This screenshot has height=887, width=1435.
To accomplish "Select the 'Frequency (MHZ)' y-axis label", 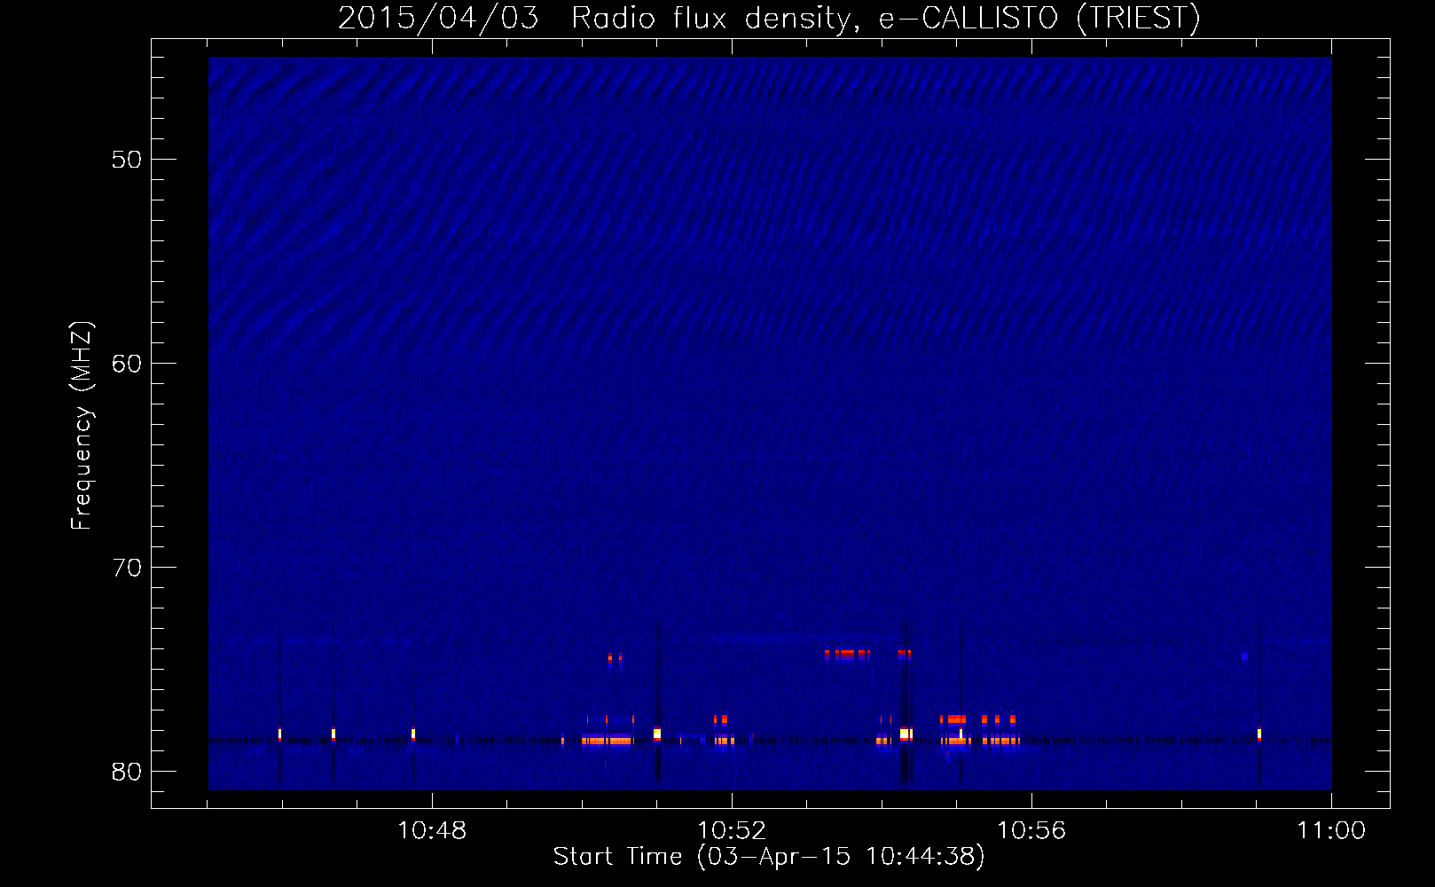I will 81,426.
